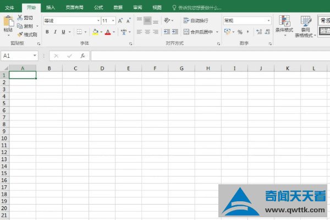The height and width of the screenshot is (220, 330).
Task: Select the Format Painter (格式刷) tool
Action: click(x=27, y=34)
